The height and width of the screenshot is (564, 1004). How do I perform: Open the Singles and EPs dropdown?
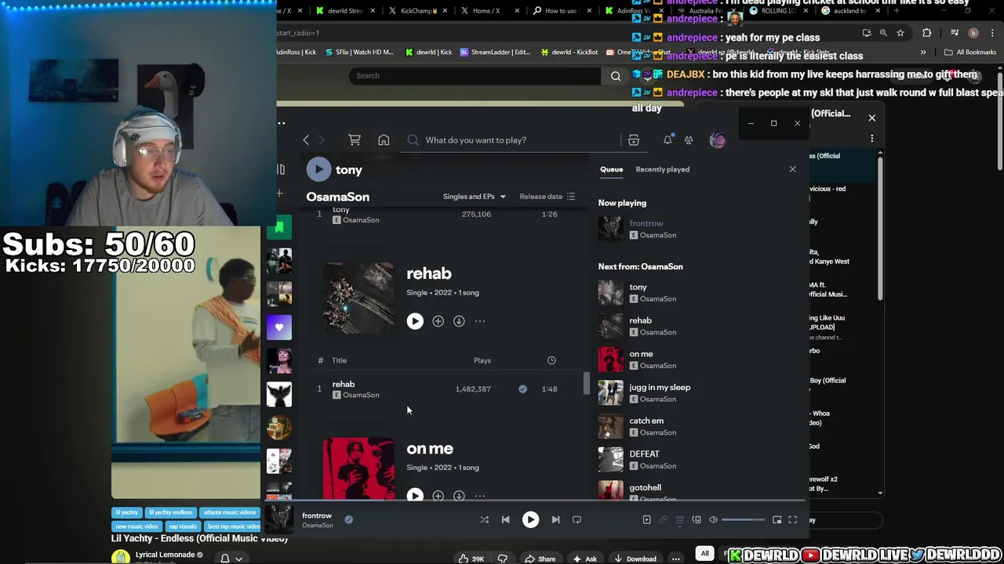(475, 197)
